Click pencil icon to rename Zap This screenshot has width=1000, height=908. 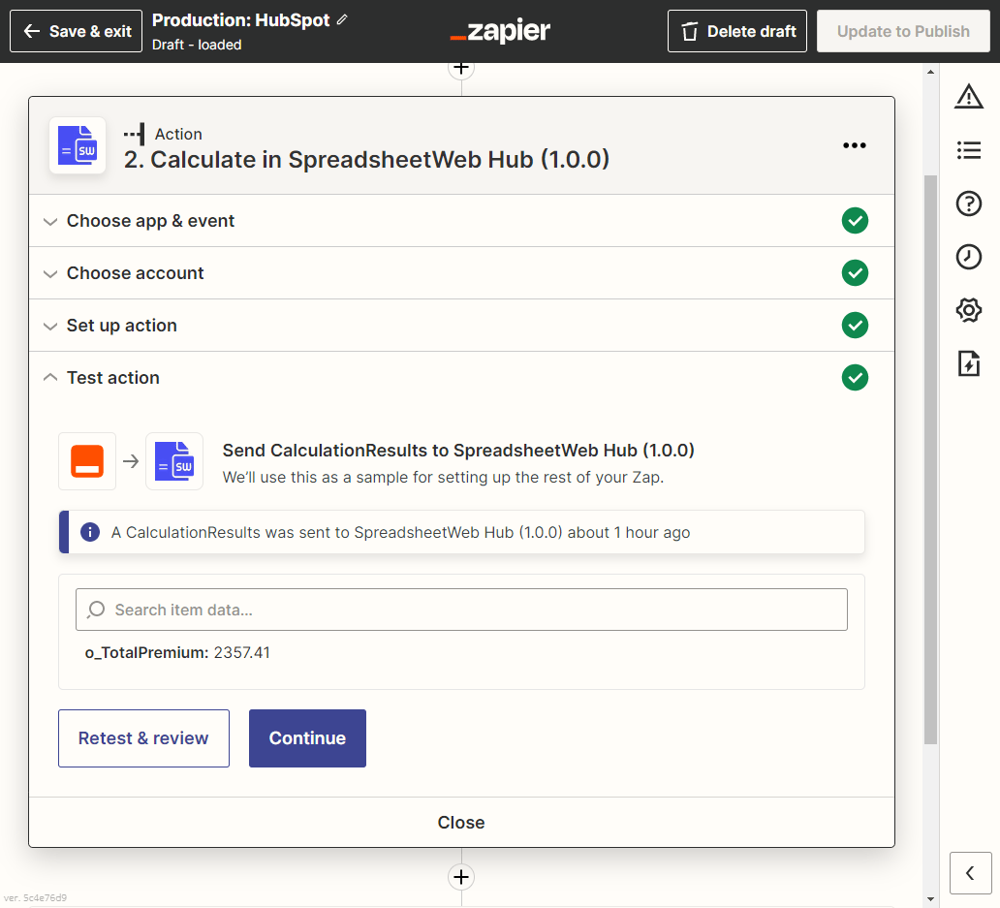tap(342, 20)
